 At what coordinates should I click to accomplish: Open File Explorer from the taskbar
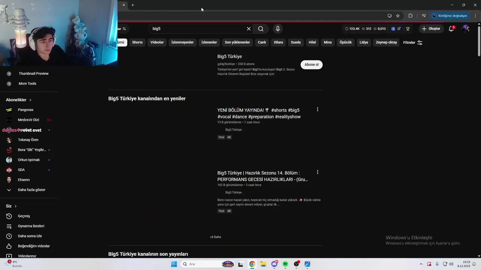click(x=263, y=264)
